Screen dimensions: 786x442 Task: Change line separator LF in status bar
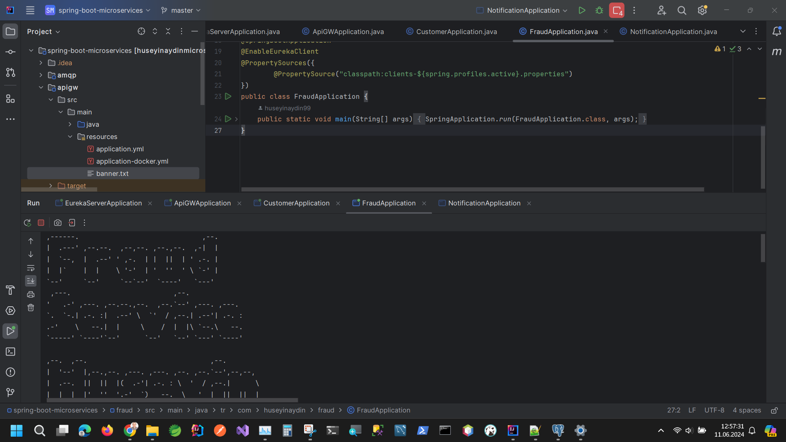[x=692, y=410]
